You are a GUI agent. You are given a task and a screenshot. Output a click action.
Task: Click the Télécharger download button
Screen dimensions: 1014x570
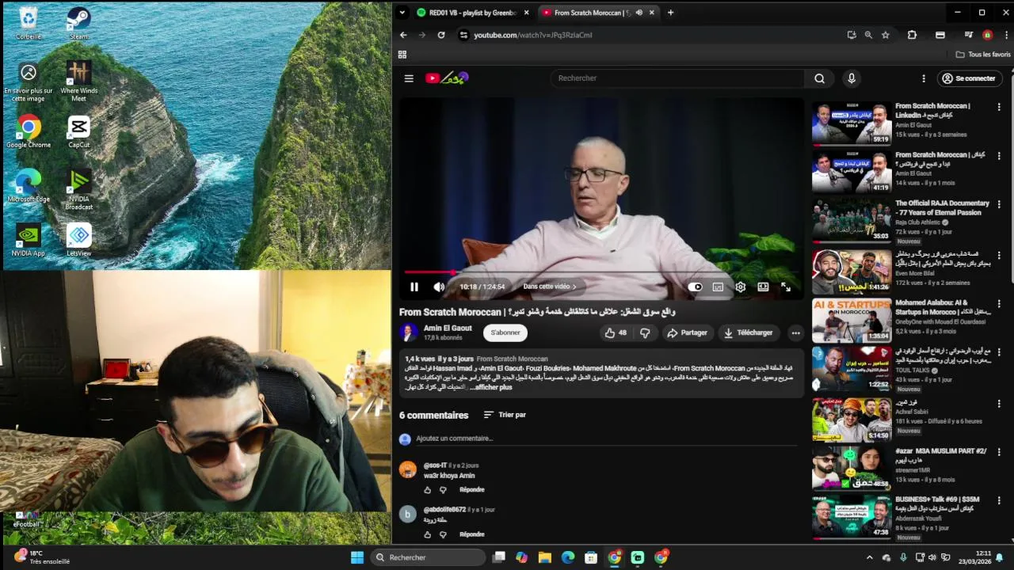[748, 332]
